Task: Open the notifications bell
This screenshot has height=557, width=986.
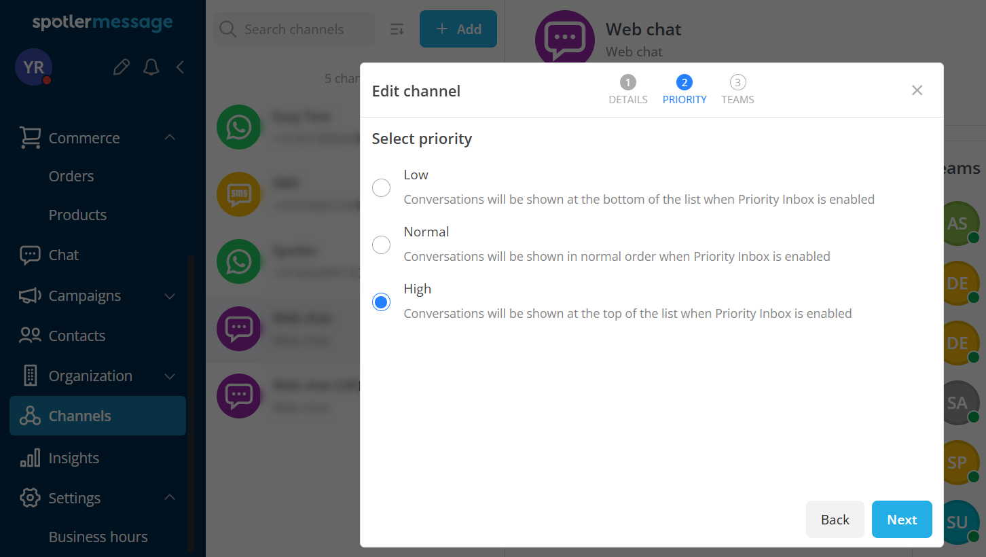Action: 151,67
